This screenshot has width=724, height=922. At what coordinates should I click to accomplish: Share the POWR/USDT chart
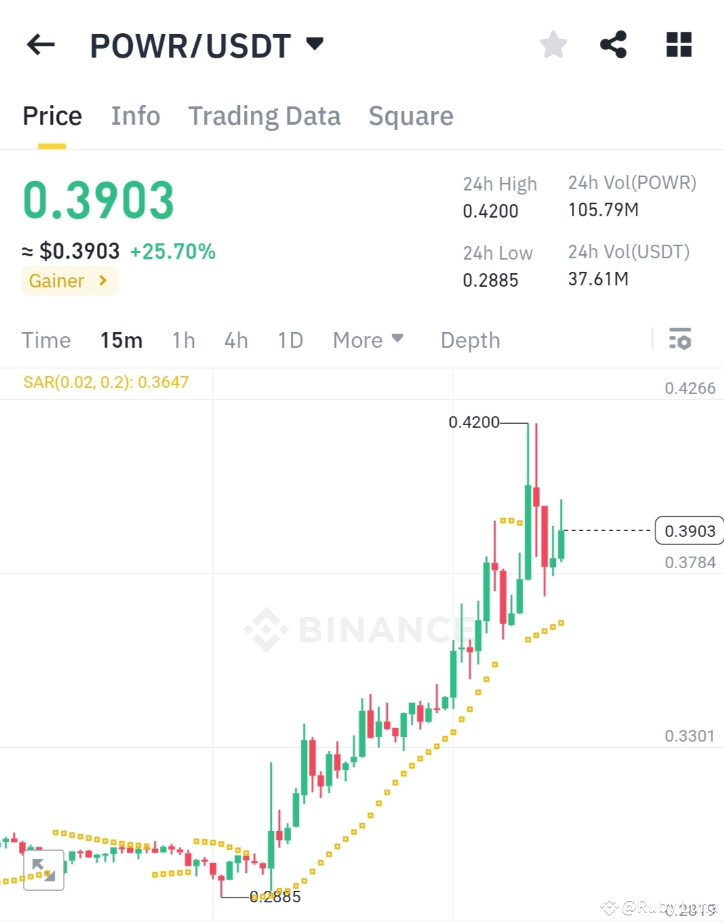(612, 44)
